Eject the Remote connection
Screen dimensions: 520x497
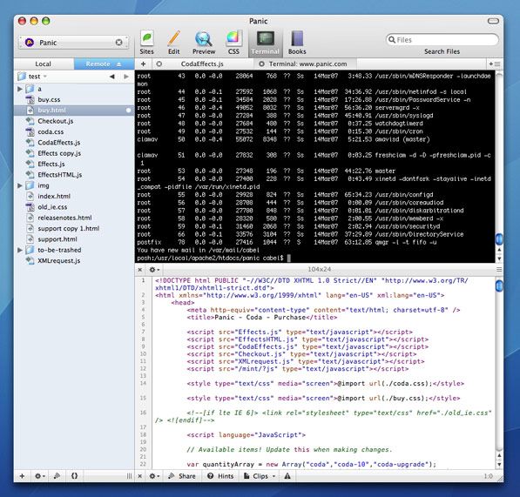[x=119, y=64]
